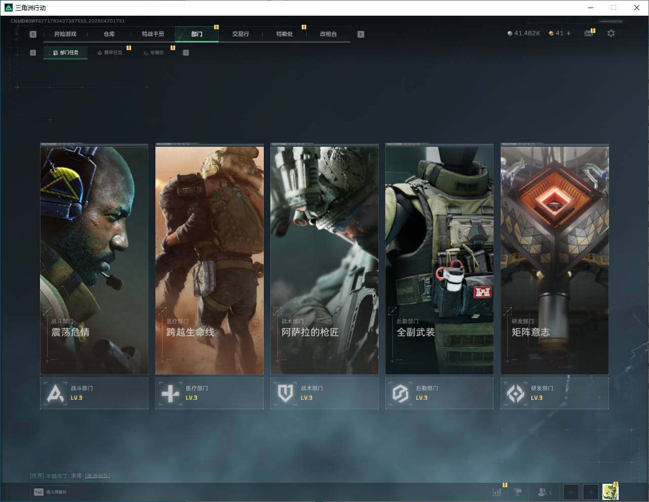Screen dimensions: 649x502
Task: Open the second sub-tab next to 部门任务
Action: pyautogui.click(x=109, y=53)
